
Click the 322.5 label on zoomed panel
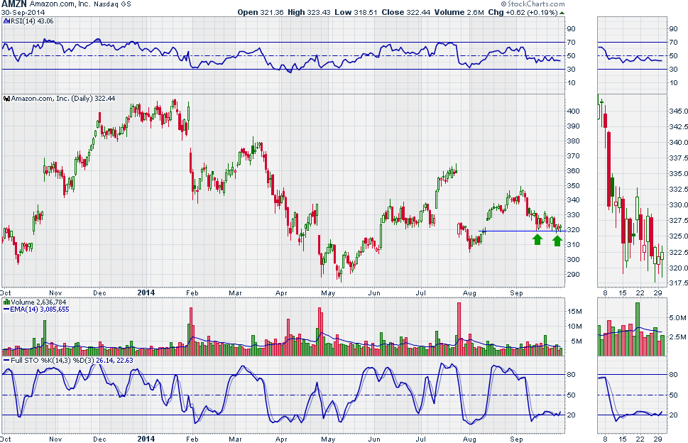coord(678,252)
